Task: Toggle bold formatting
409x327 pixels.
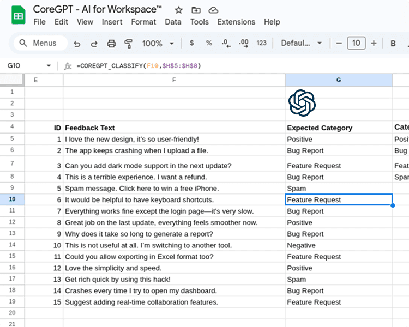Action: point(393,44)
